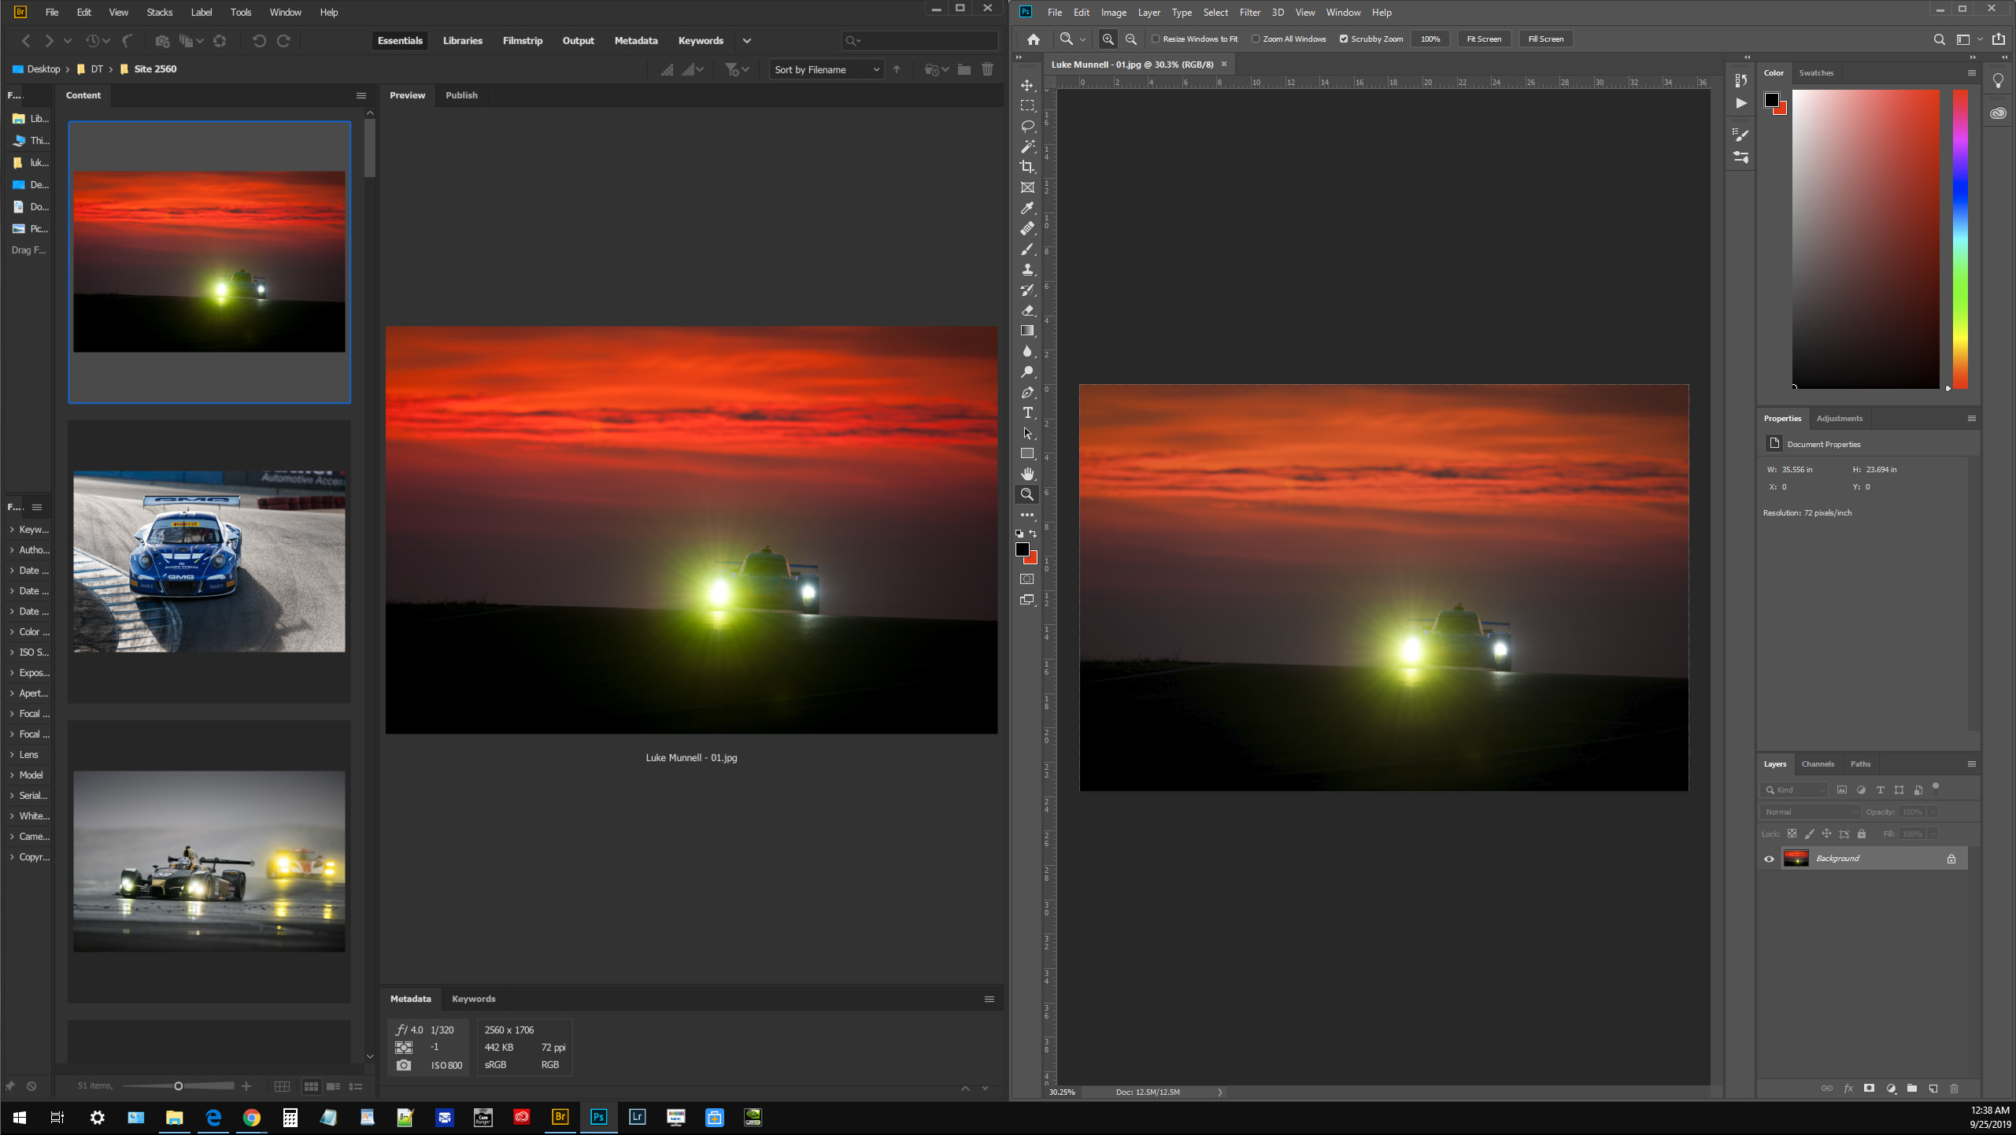The height and width of the screenshot is (1135, 2016).
Task: Select the Eyedropper tool
Action: click(1027, 209)
